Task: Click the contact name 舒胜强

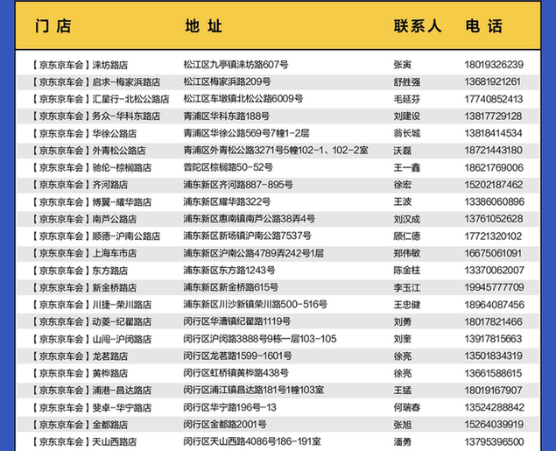Action: pos(407,82)
